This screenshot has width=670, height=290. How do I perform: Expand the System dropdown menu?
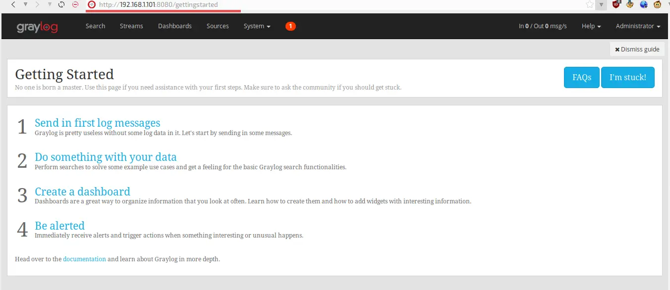click(257, 26)
